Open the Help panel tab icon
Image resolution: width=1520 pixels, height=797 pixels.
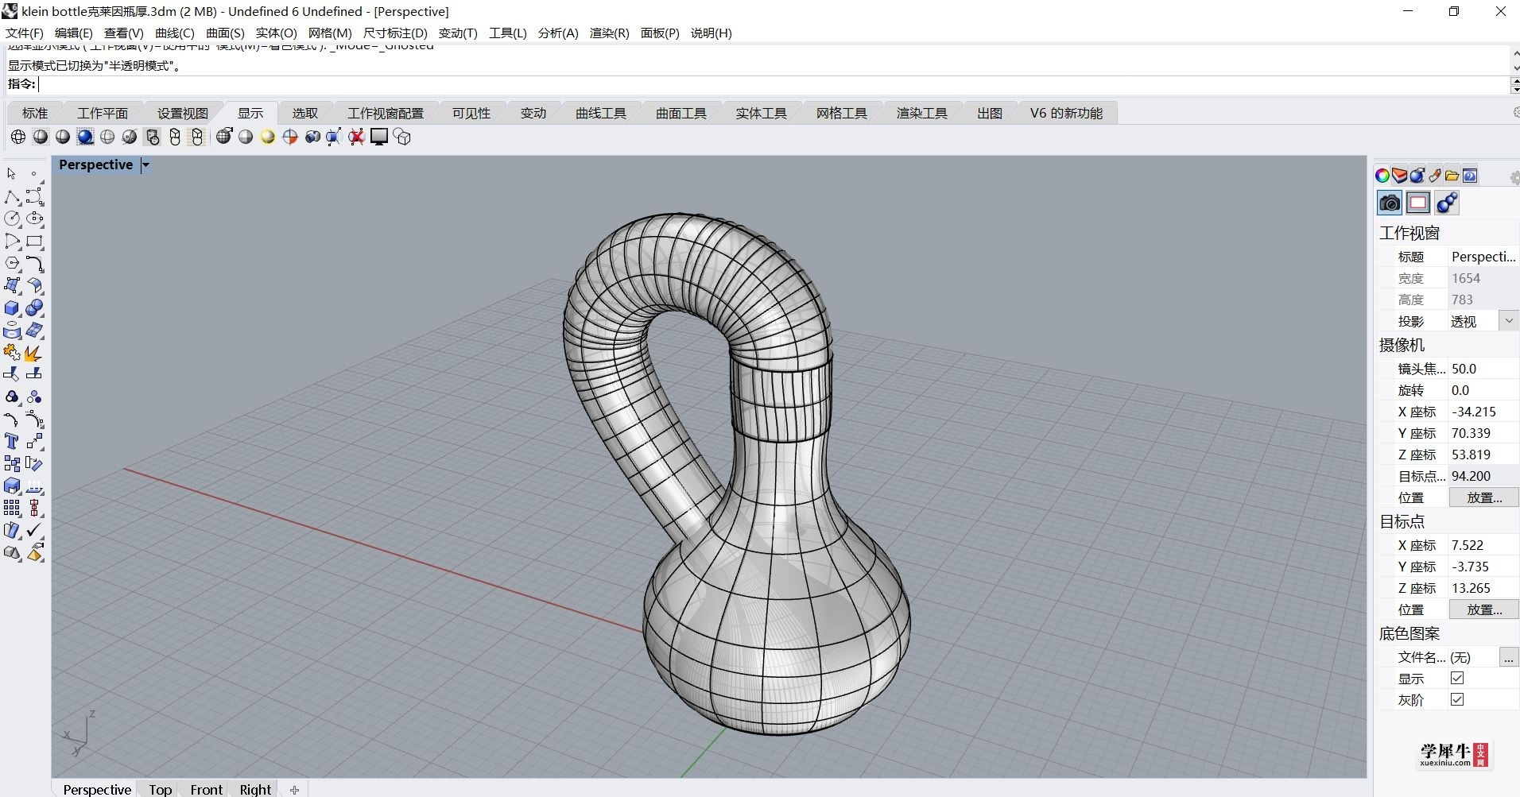coord(1470,176)
